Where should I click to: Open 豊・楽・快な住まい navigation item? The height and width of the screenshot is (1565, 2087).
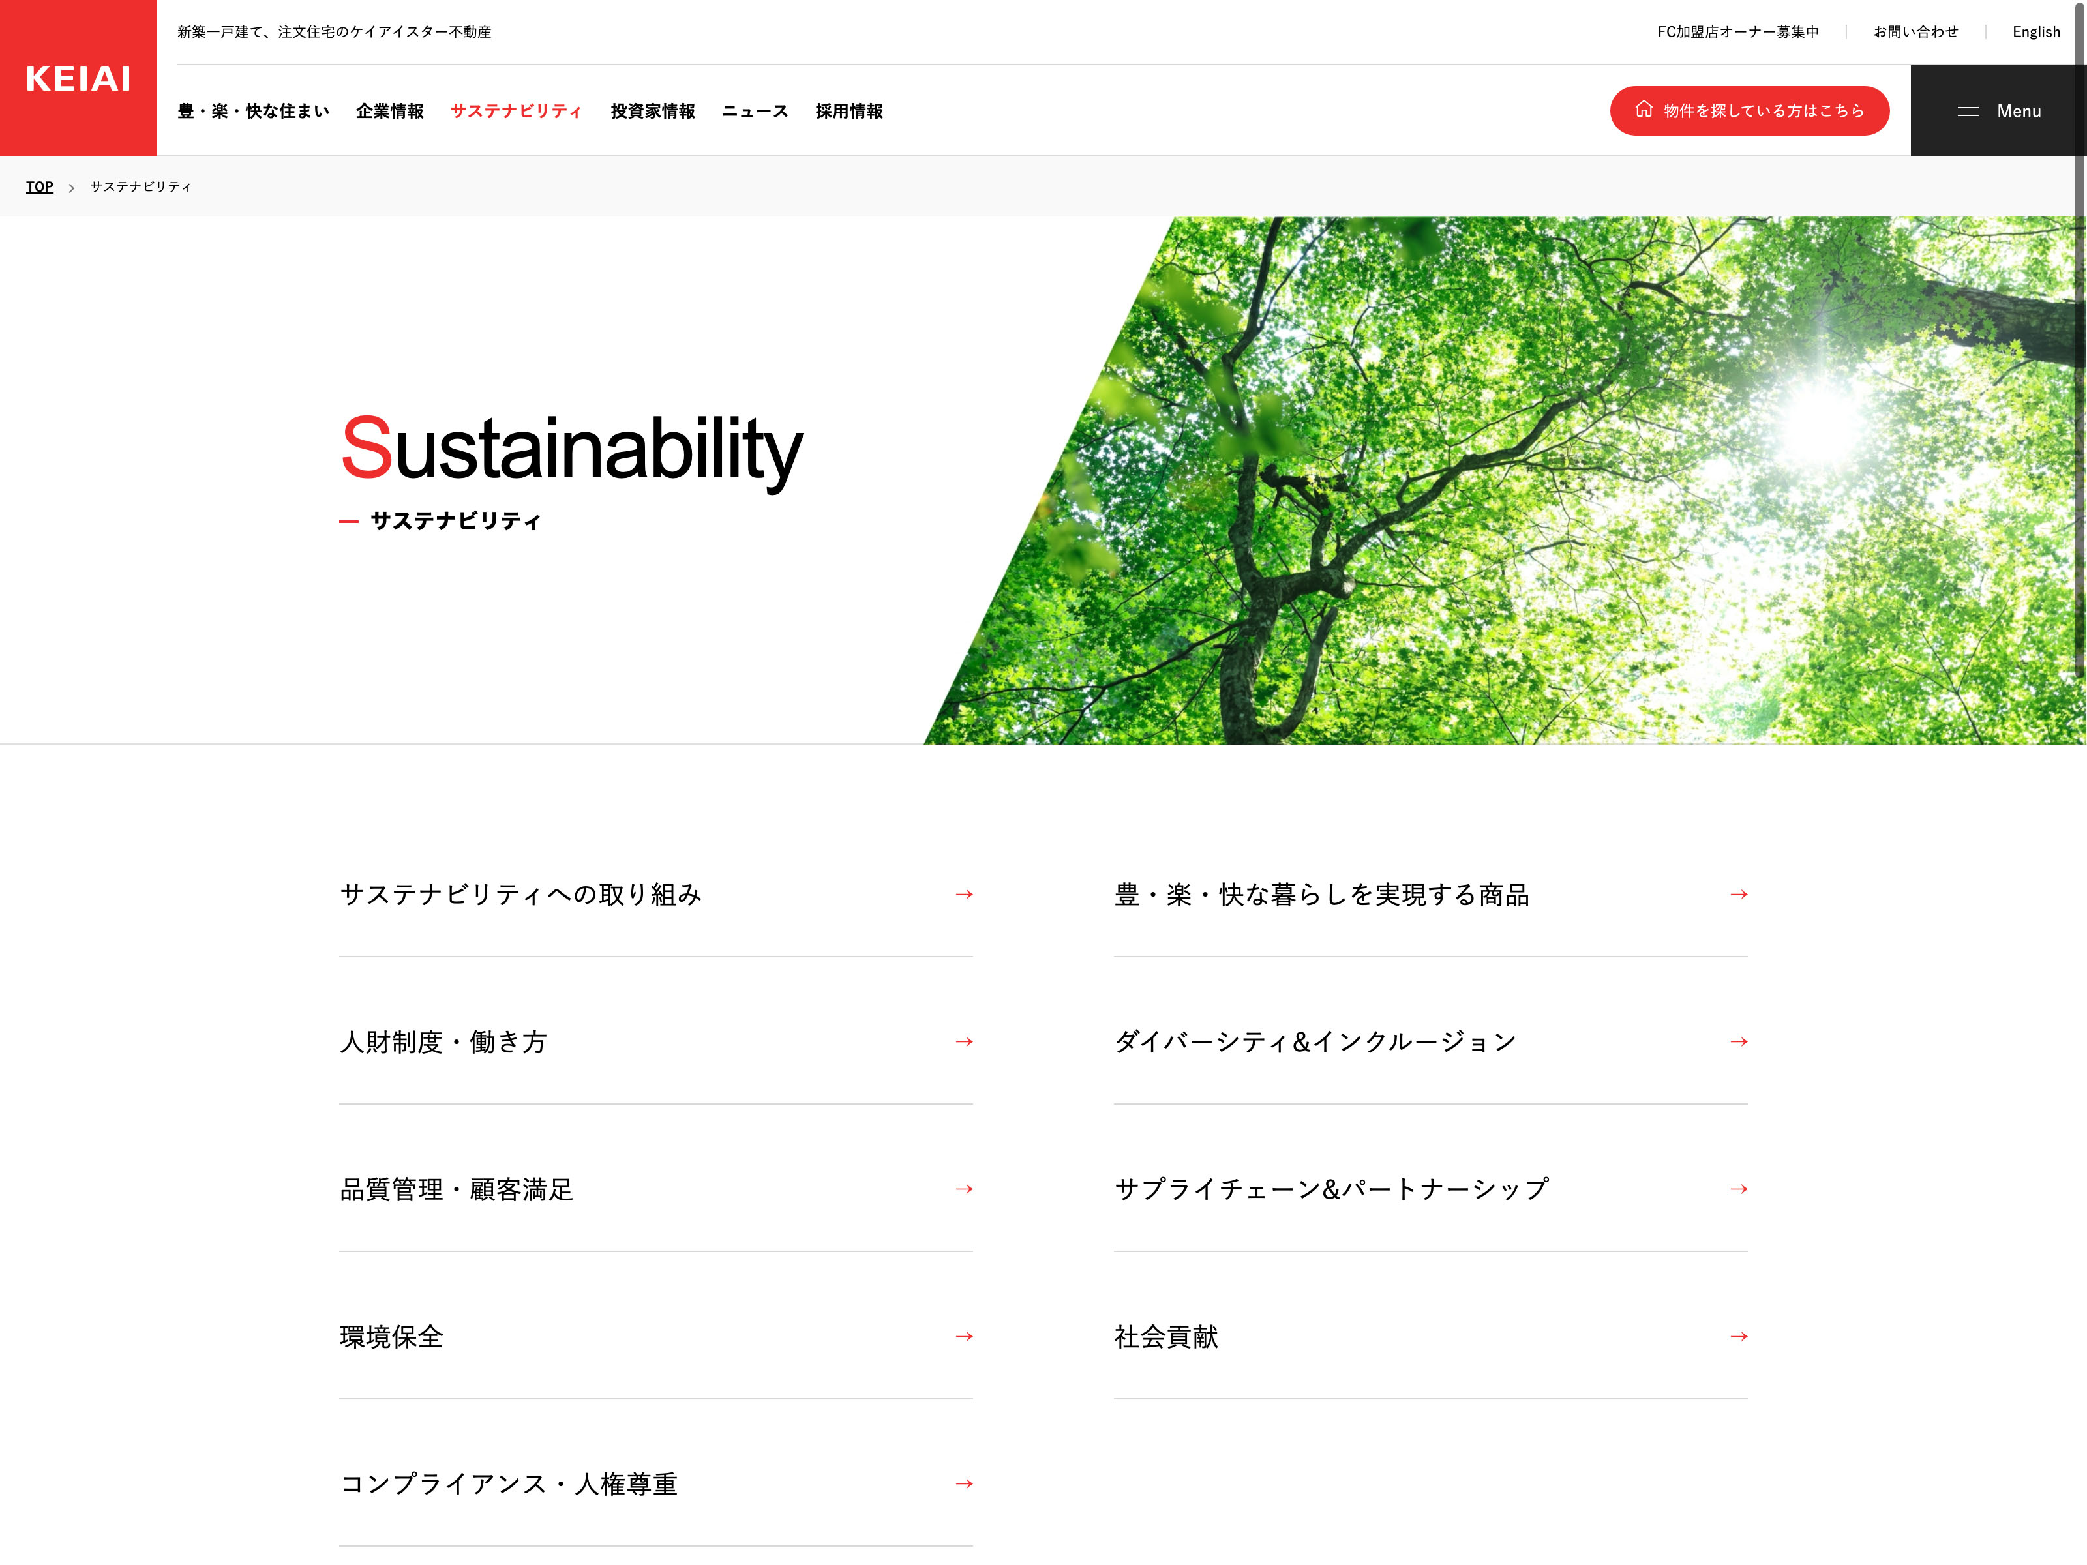point(253,112)
